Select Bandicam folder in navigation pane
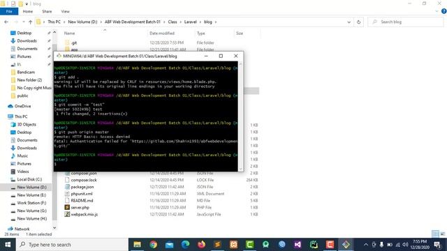Viewport: 447px width, 251px height. tap(26, 73)
